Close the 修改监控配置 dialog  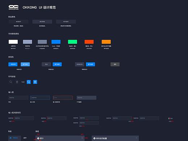click(x=136, y=138)
